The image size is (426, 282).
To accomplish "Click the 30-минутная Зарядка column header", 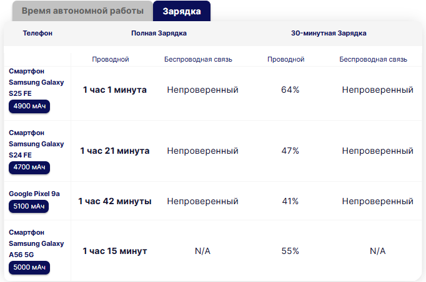I will pyautogui.click(x=329, y=33).
